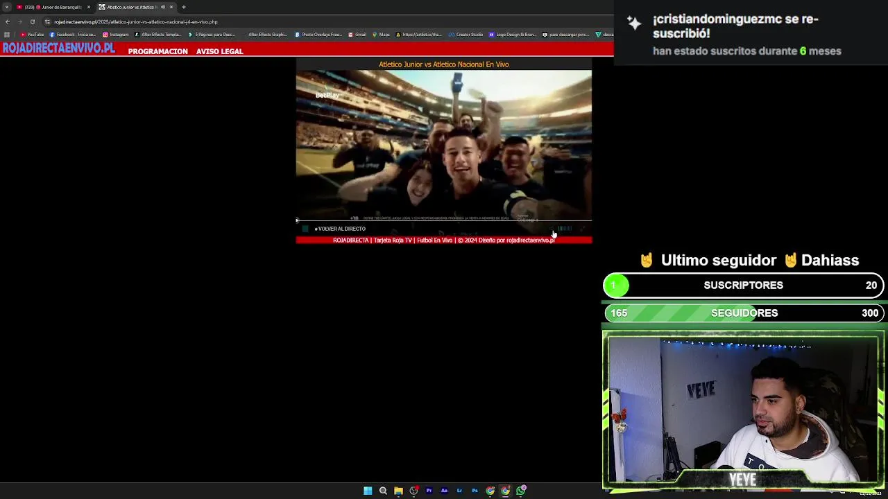
Task: Click the SEGUIDORES goal bar
Action: click(x=744, y=313)
